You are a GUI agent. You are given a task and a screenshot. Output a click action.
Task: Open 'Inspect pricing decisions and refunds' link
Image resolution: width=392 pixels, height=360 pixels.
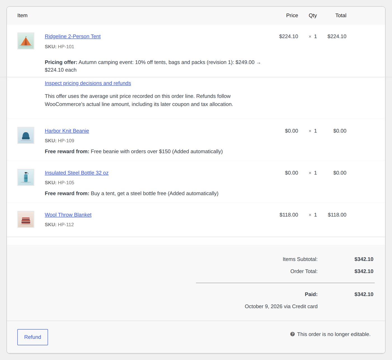tap(88, 83)
